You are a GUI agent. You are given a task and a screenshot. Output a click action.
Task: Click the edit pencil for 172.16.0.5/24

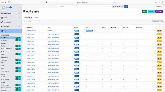click(x=158, y=45)
